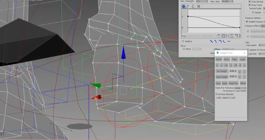Click the Set Weight button
265x140 pixels.
pos(222,71)
